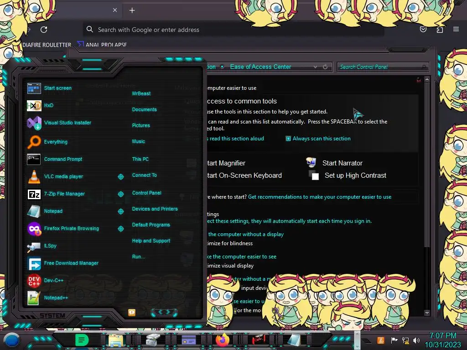Toggle Always scan this section checkbox
This screenshot has height=350, width=467.
(x=288, y=139)
